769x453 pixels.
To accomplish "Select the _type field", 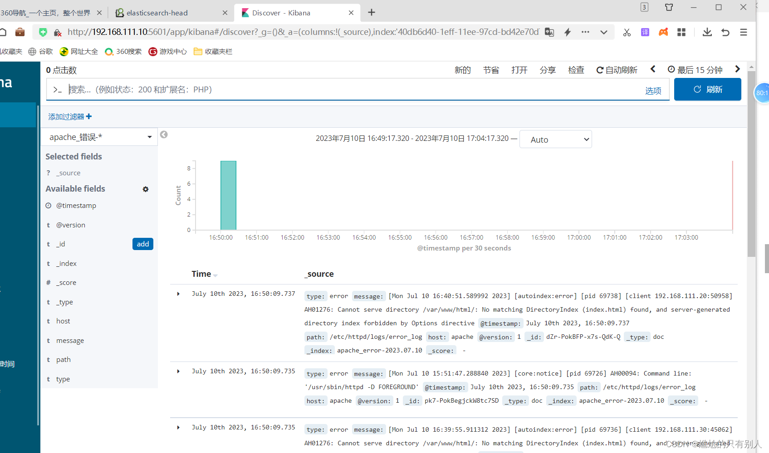I will click(64, 302).
